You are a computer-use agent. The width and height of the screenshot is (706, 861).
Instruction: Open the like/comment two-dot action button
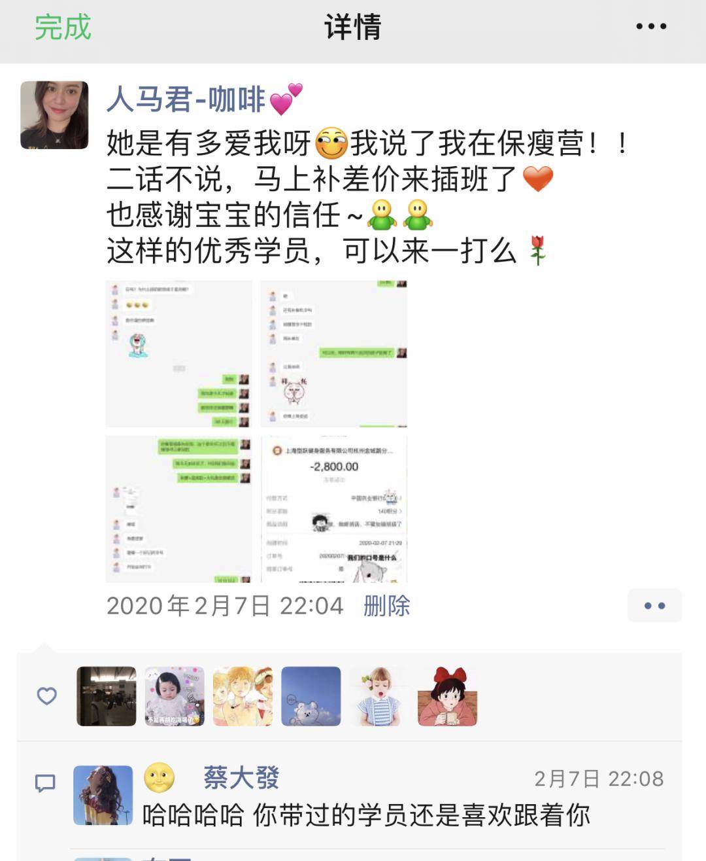[654, 606]
